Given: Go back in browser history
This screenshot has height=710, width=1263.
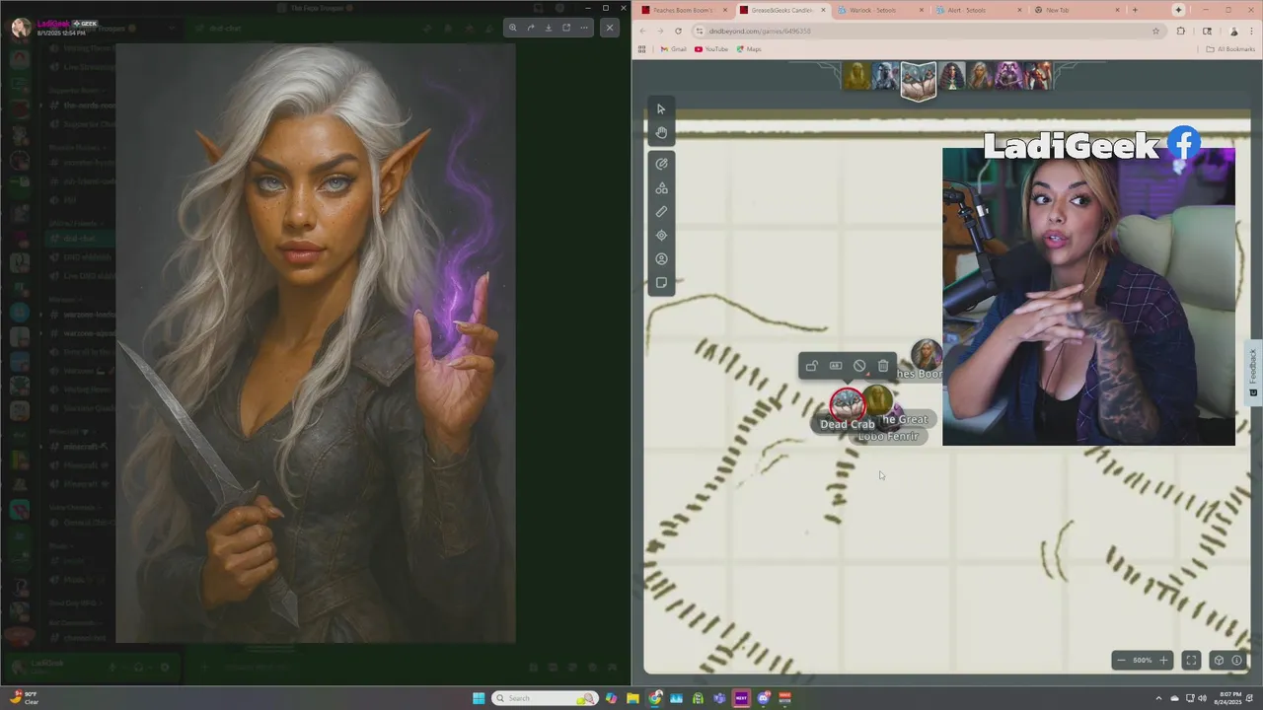Looking at the screenshot, I should (642, 31).
